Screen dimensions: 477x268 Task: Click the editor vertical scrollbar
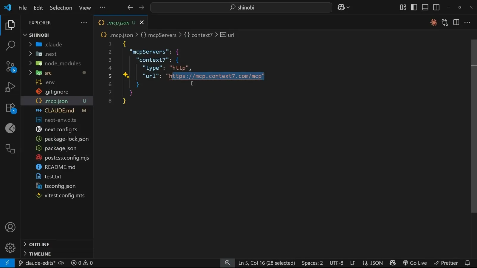click(x=474, y=126)
